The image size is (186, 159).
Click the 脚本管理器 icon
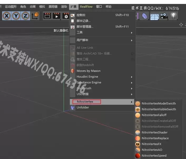[73, 27]
